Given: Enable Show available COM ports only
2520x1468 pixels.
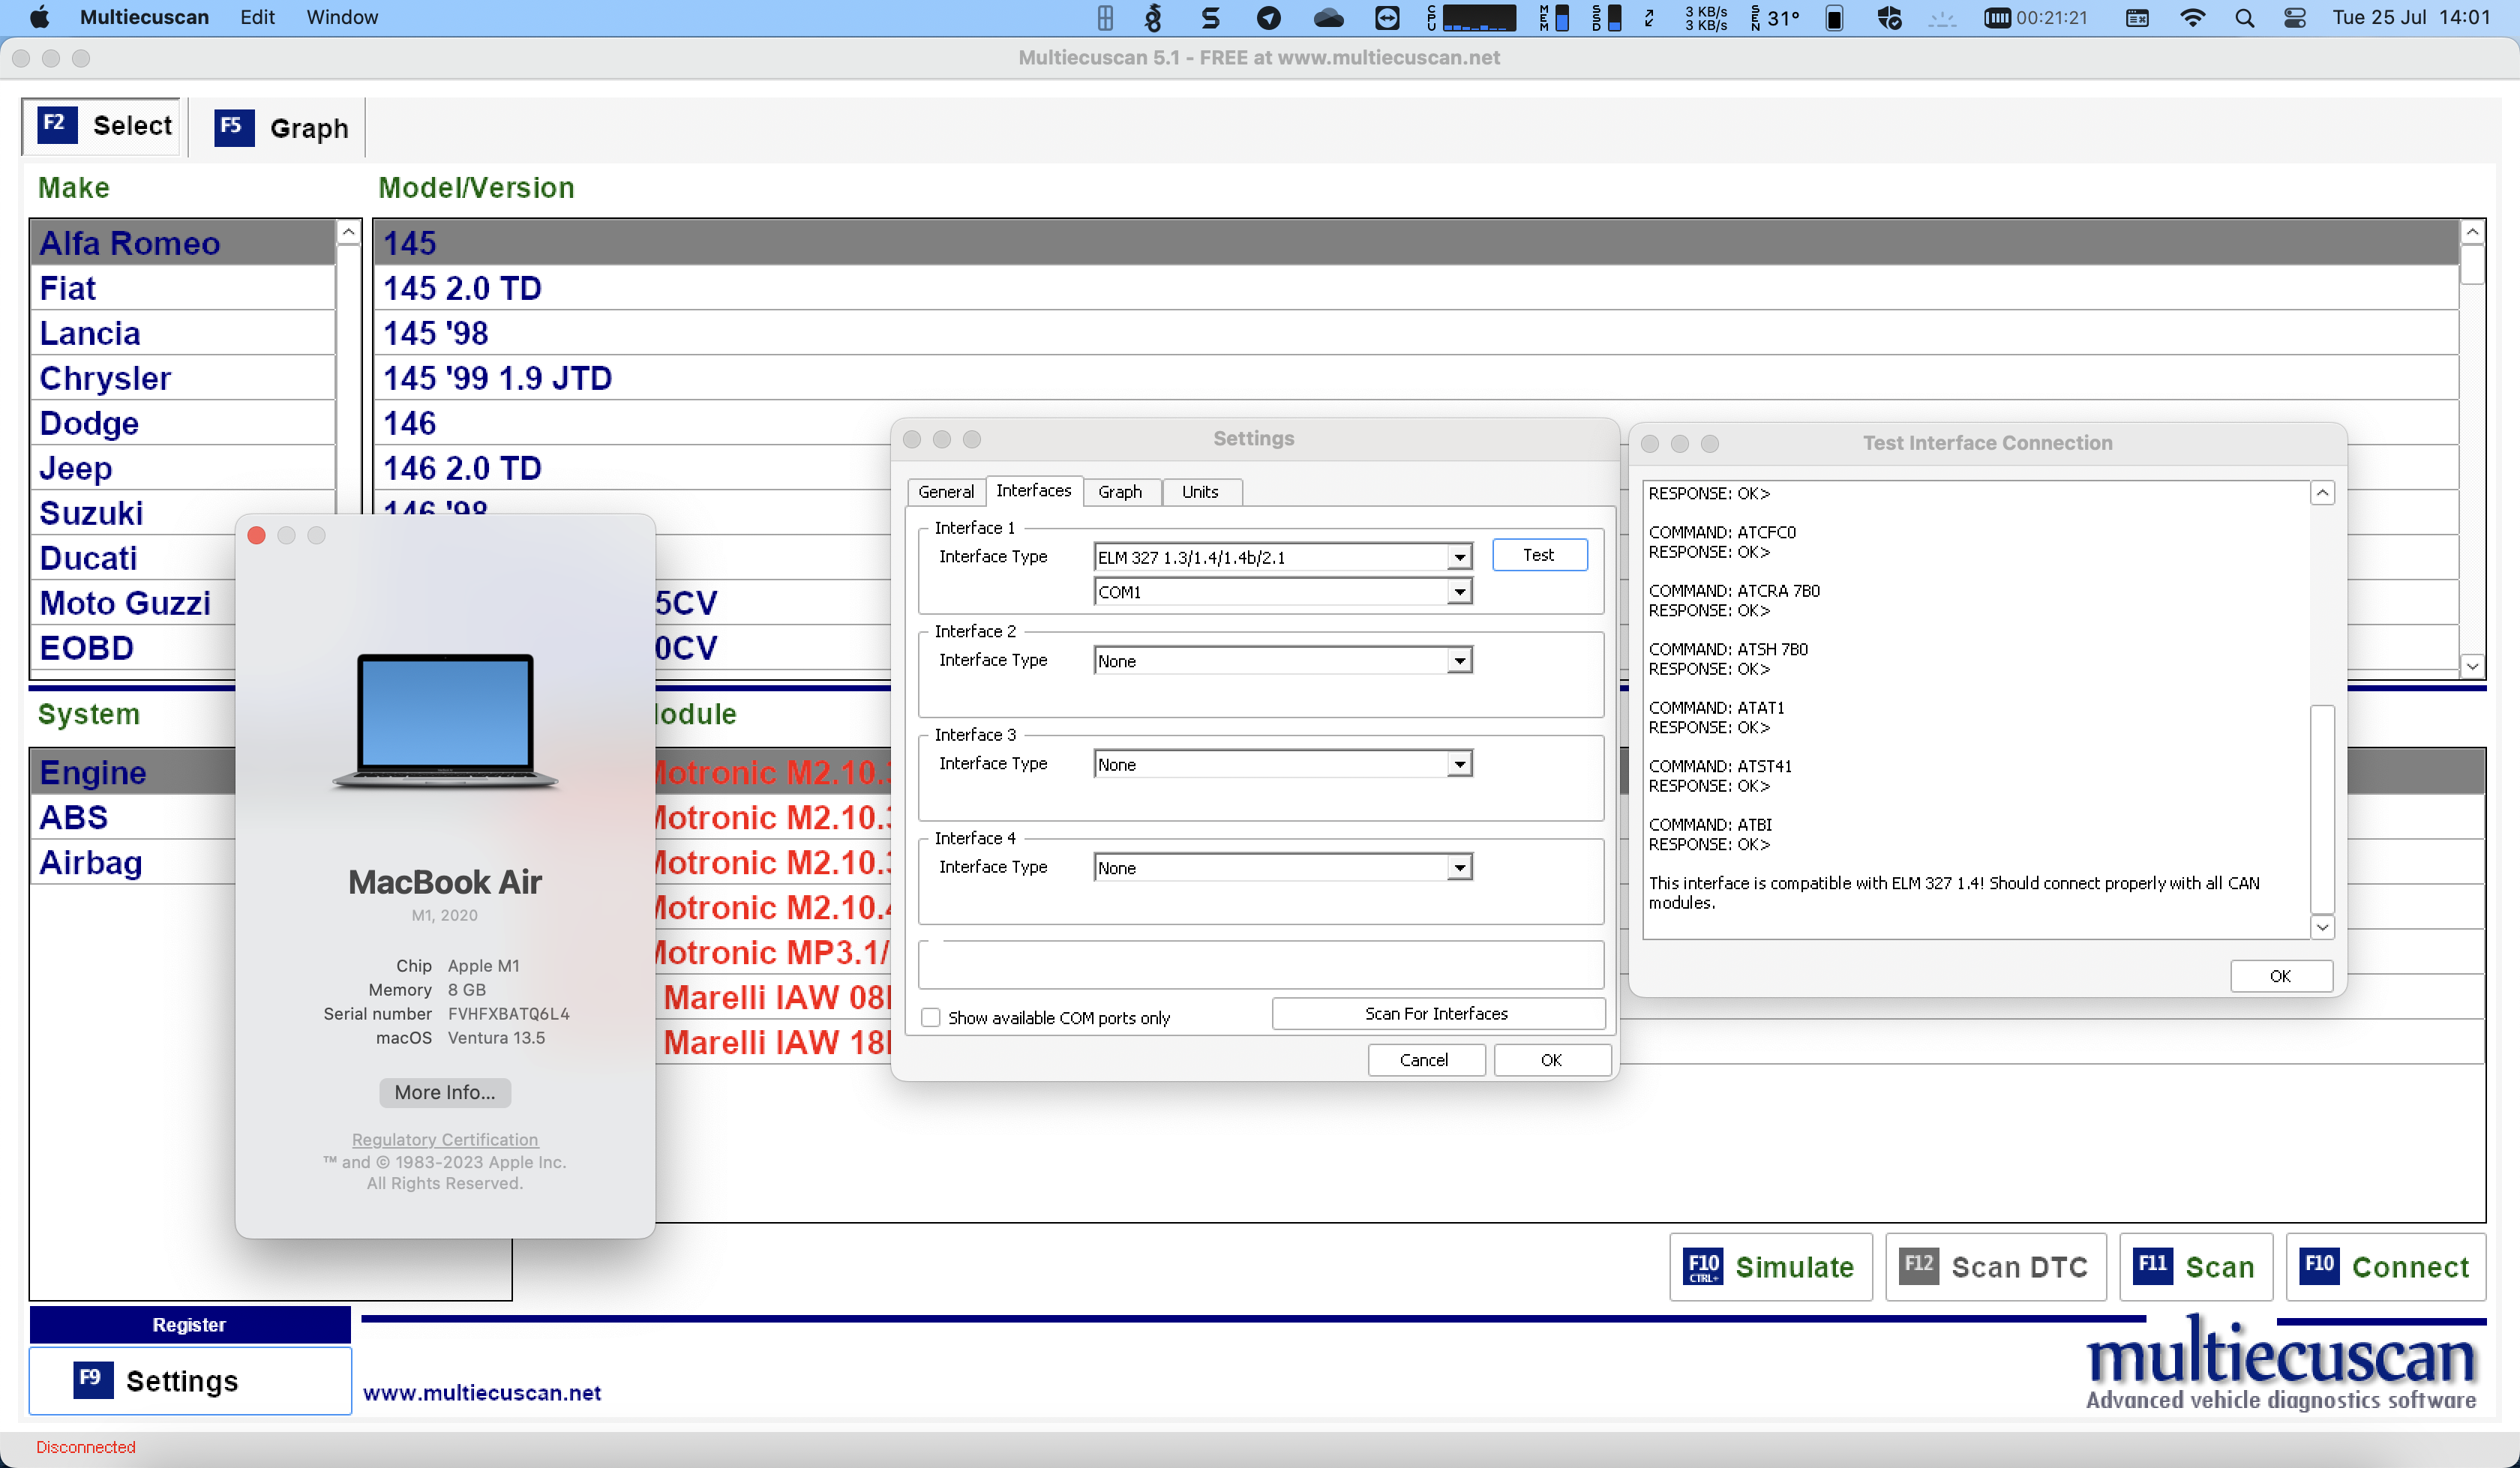Looking at the screenshot, I should click(x=930, y=1017).
